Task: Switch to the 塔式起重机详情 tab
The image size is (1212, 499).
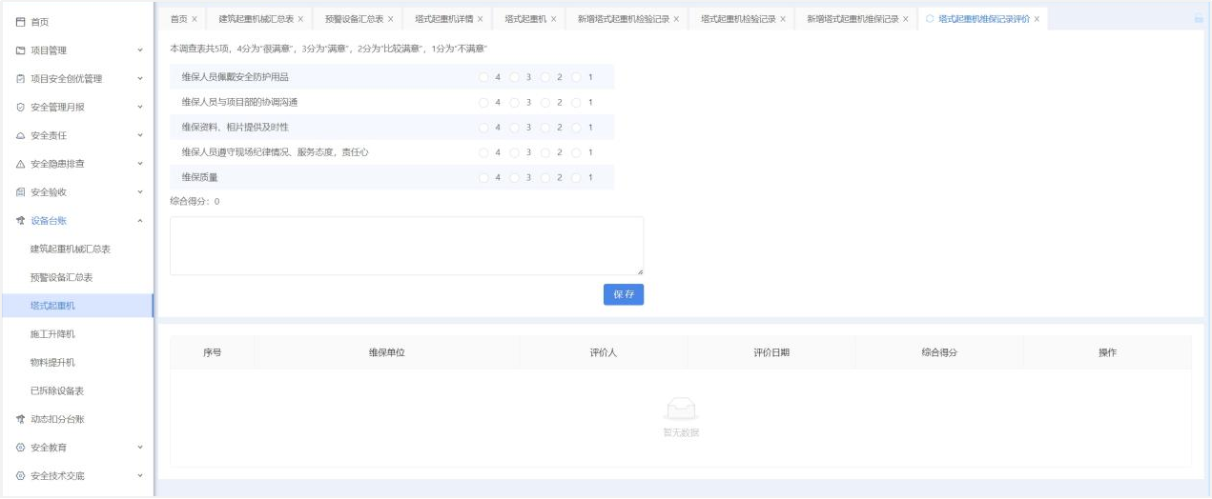Action: click(x=443, y=19)
